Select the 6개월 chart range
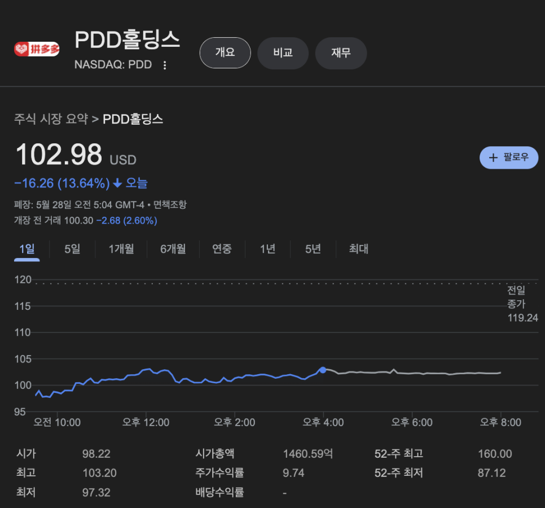Image resolution: width=545 pixels, height=508 pixels. click(x=173, y=249)
